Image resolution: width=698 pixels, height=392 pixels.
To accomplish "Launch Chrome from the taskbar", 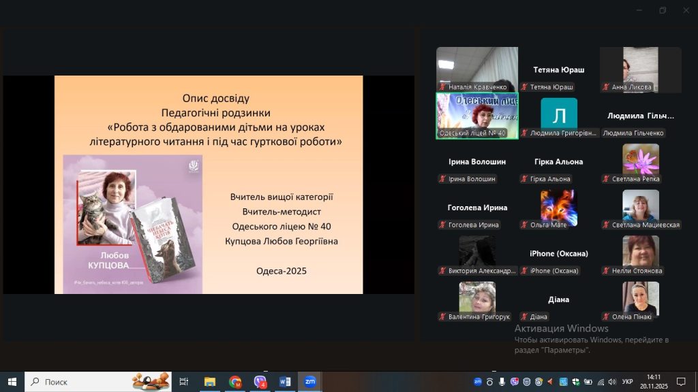I will point(235,382).
